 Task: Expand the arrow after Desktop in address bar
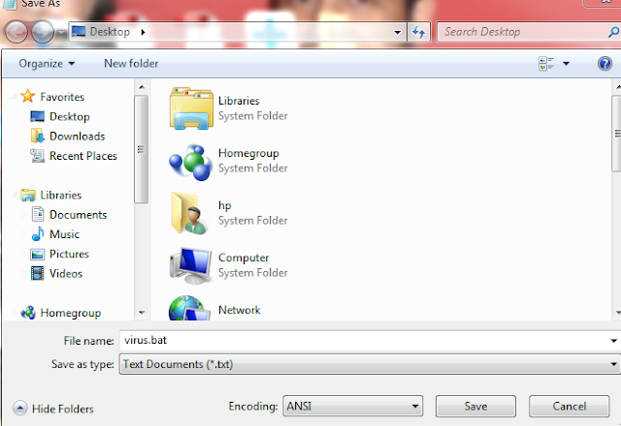point(143,32)
